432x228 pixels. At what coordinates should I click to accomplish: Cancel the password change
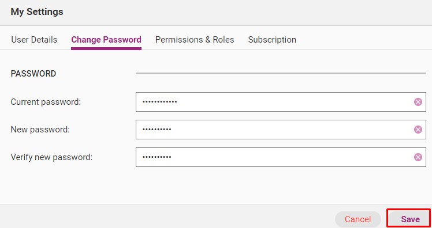(x=357, y=219)
